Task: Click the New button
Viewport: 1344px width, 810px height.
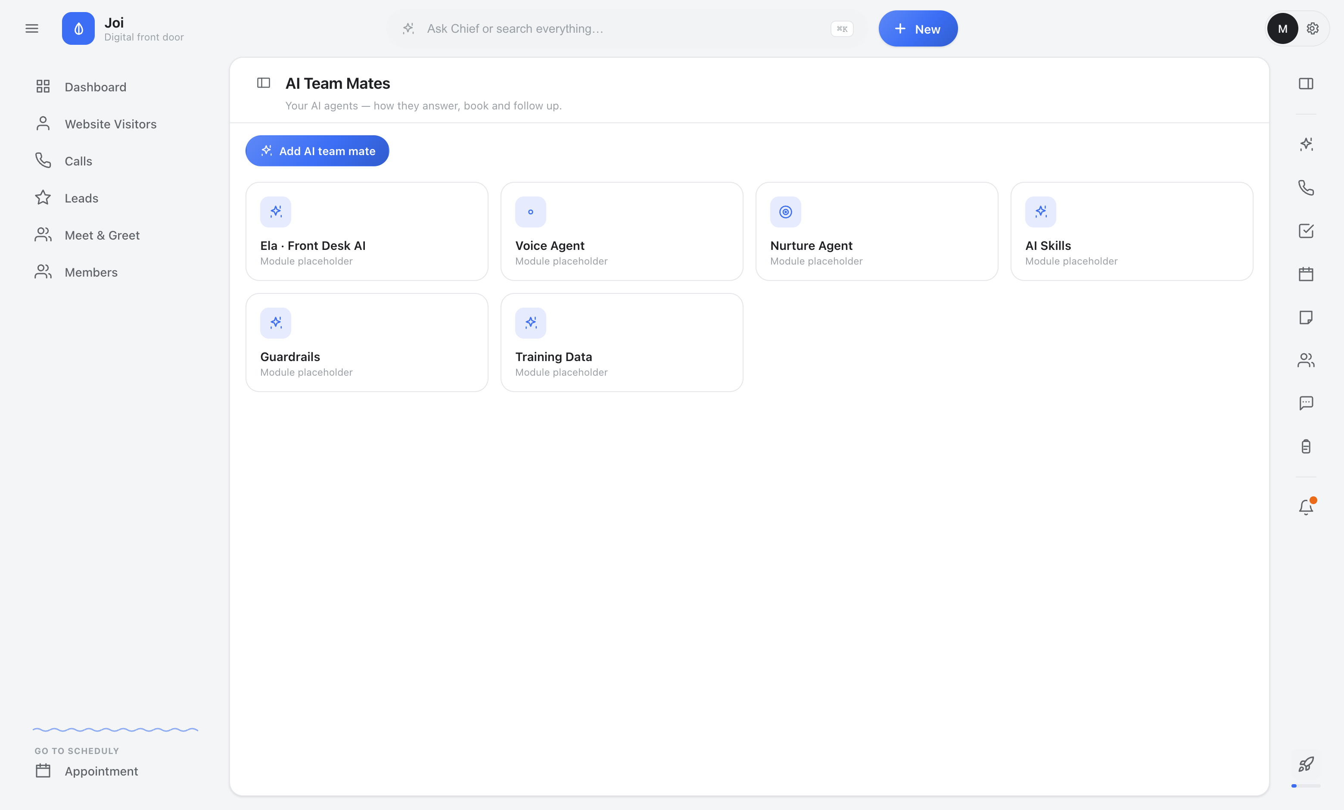Action: 918,28
